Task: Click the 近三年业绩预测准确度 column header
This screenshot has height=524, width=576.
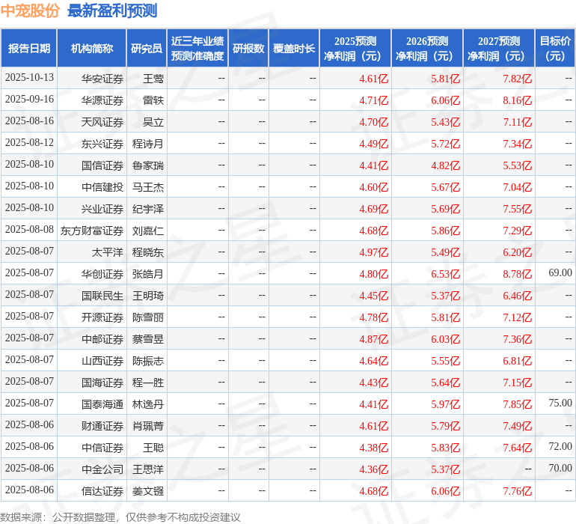Action: click(x=197, y=49)
